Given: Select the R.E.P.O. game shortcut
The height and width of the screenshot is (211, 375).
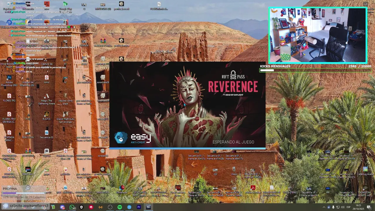Looking at the screenshot, I should pyautogui.click(x=47, y=116).
